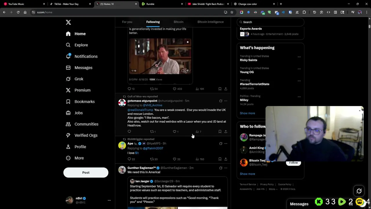Screen dimensions: 371x209
Task: Open Explore from the sidebar
Action: tap(77, 45)
